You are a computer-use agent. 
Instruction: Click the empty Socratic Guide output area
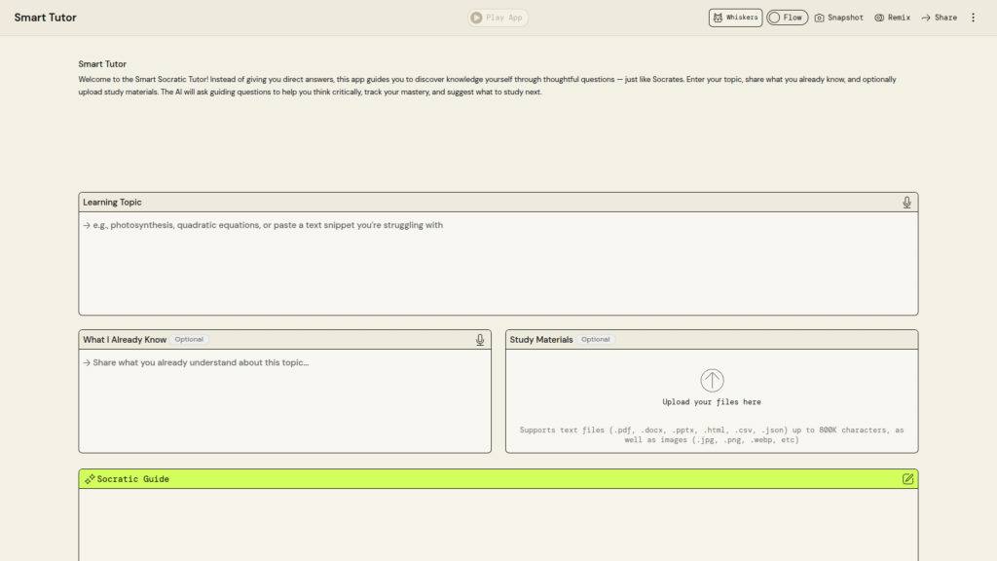pos(498,524)
